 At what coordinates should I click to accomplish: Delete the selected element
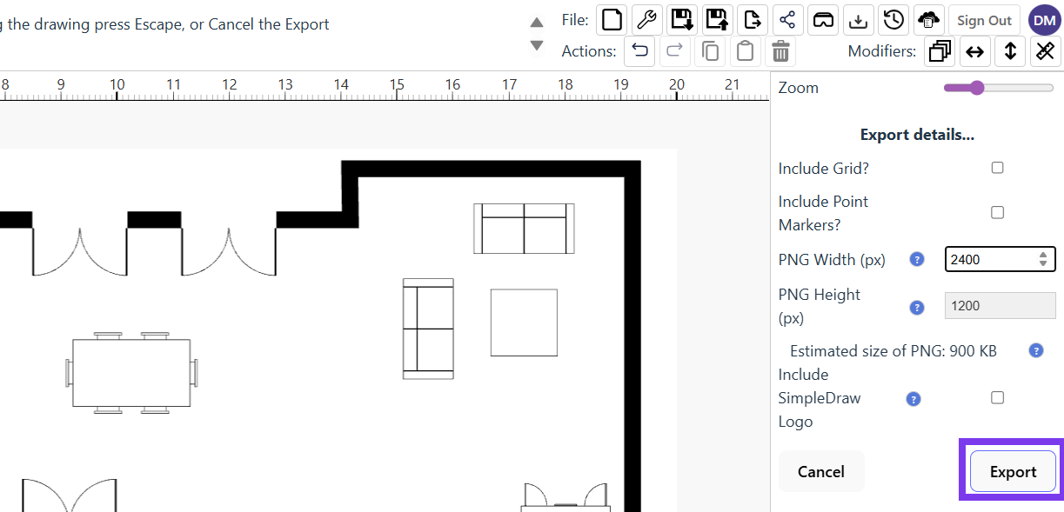pyautogui.click(x=780, y=51)
